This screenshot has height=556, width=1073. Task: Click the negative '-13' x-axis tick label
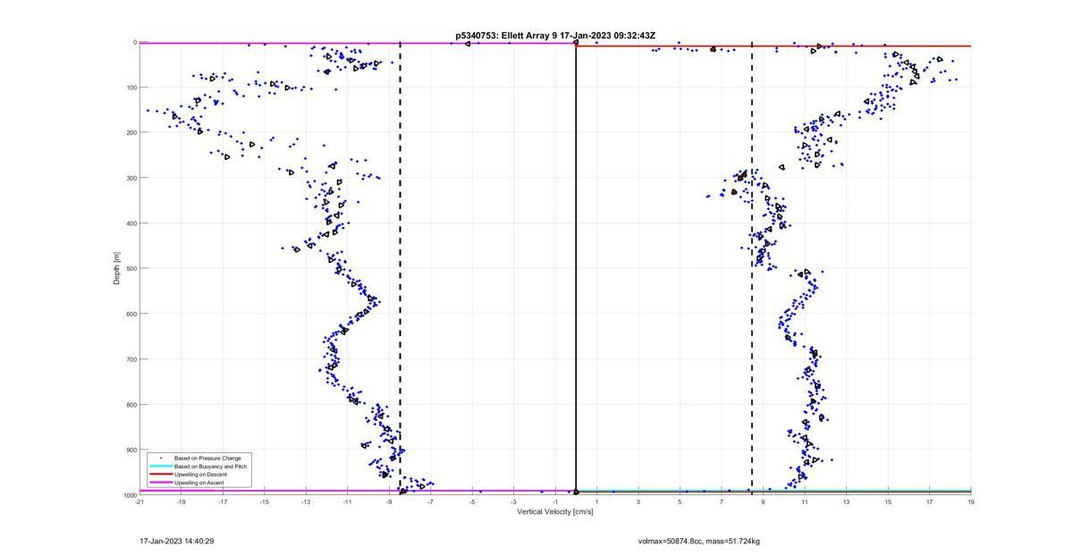click(306, 502)
